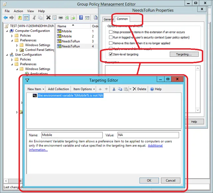The height and width of the screenshot is (193, 213).
Task: Click the Targeting... button
Action: tap(184, 54)
